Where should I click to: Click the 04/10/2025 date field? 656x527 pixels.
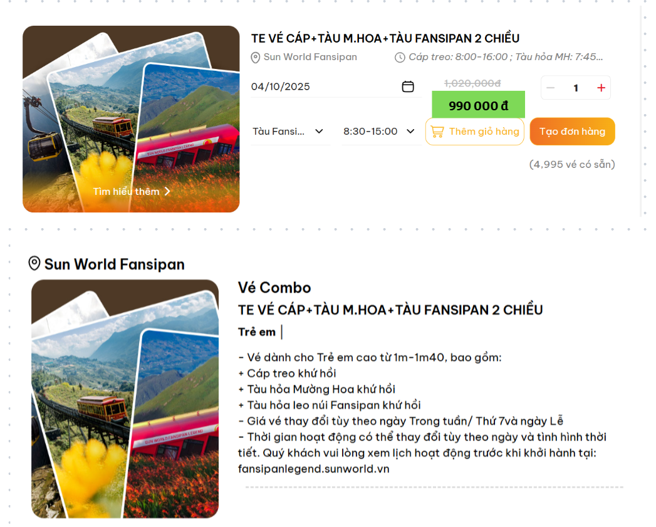(336, 86)
